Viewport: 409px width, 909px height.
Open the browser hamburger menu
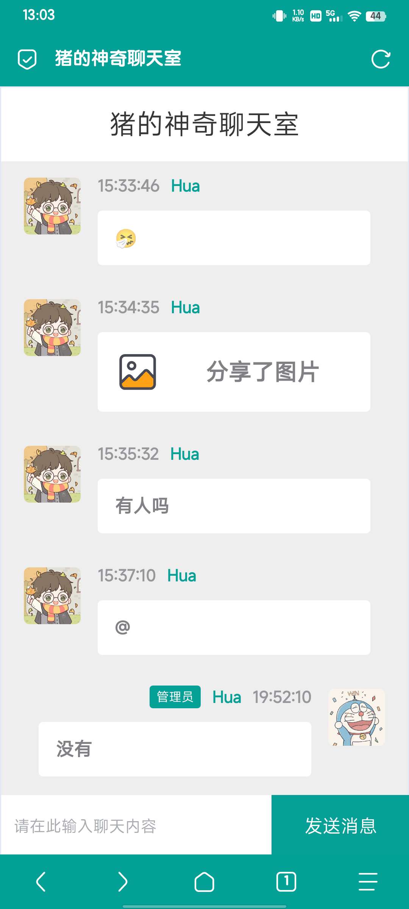[368, 882]
